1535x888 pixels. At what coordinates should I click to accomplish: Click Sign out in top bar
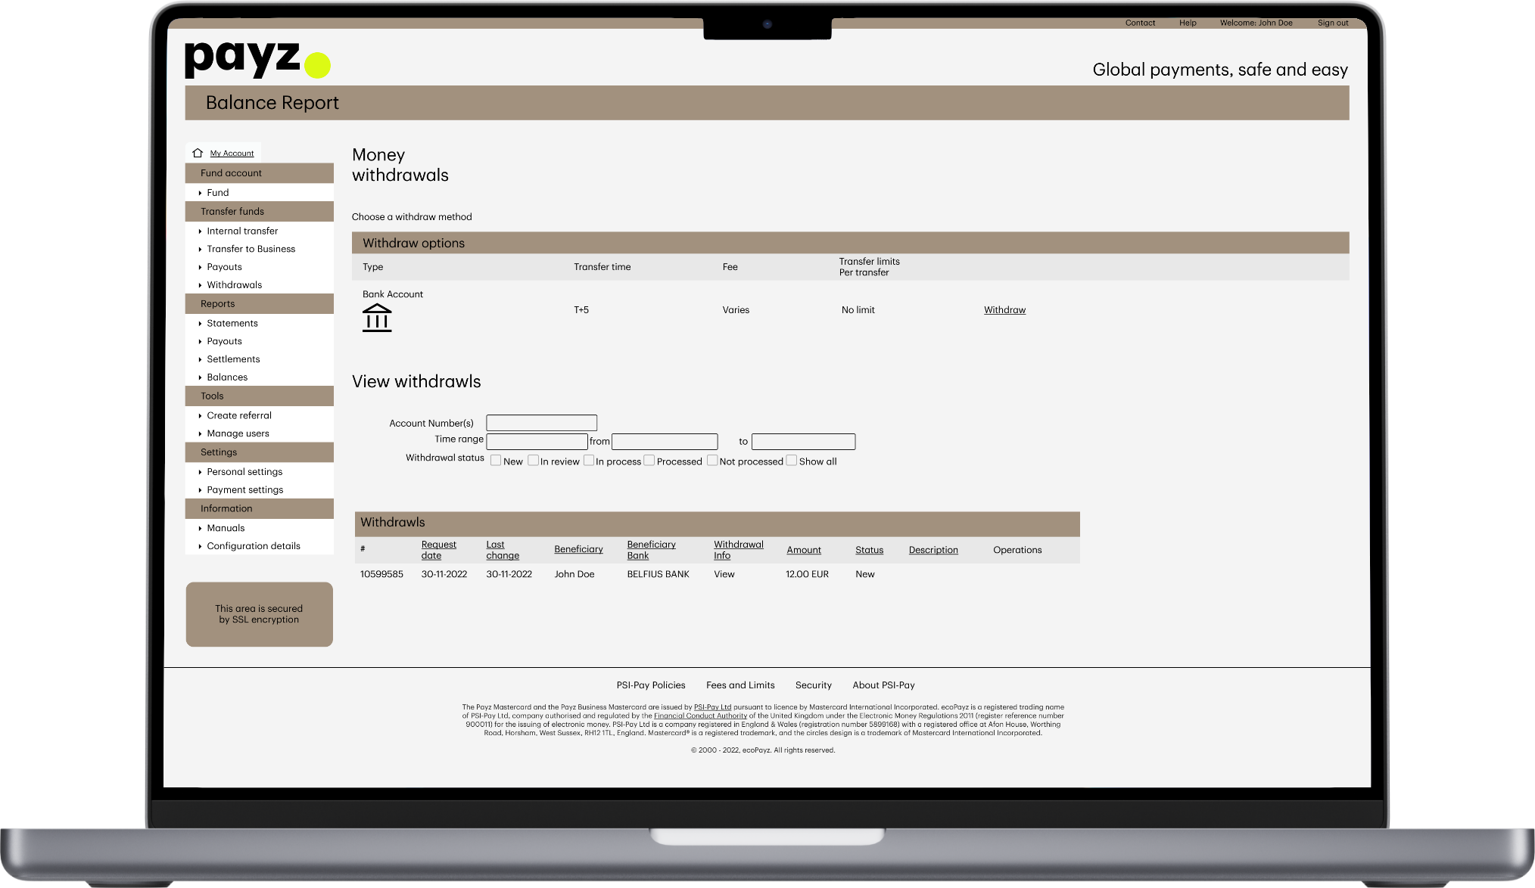pyautogui.click(x=1332, y=23)
